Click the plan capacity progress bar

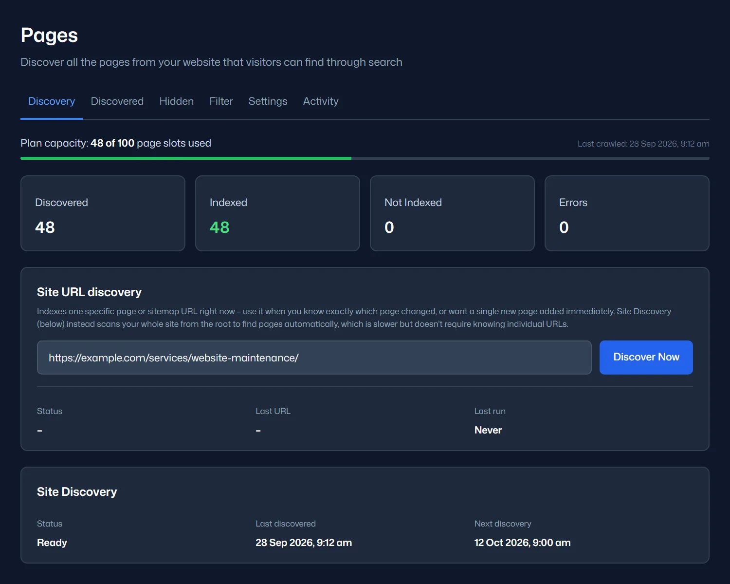click(365, 158)
